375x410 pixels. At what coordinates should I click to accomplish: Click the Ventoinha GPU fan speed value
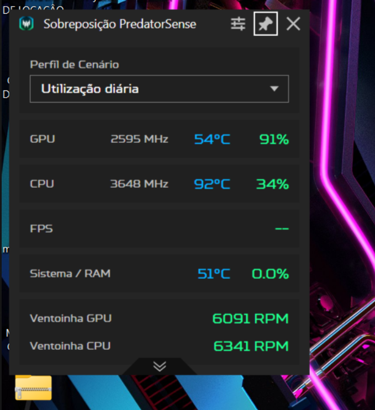(250, 319)
